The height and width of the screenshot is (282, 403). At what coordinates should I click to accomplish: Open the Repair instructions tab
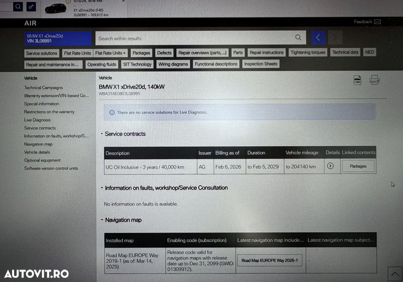[266, 52]
